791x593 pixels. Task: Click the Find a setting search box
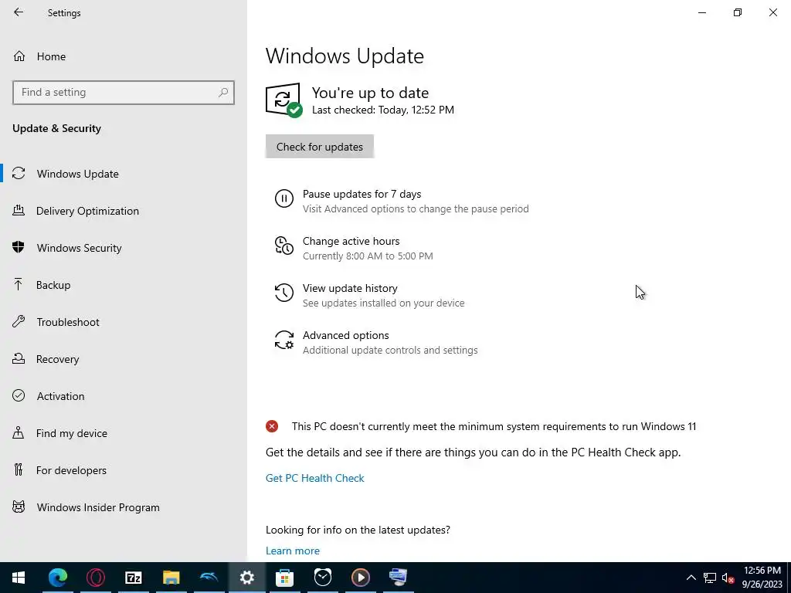click(x=123, y=93)
